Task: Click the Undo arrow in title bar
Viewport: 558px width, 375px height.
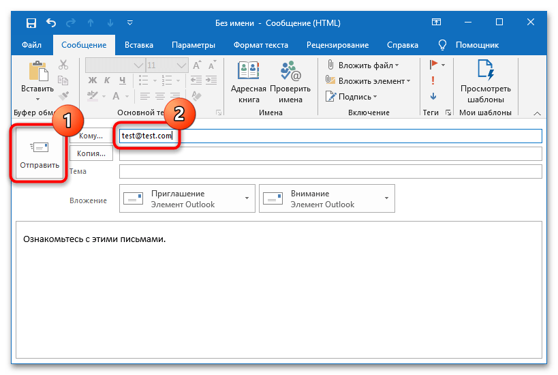Action: click(x=51, y=23)
